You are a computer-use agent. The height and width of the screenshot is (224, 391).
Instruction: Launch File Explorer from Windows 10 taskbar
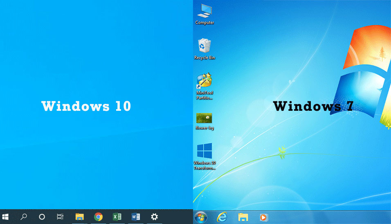pos(79,217)
